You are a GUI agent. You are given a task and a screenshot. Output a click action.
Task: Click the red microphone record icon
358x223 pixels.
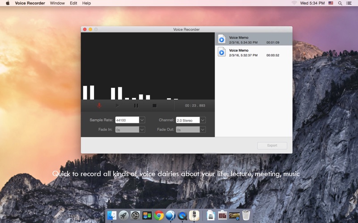pos(99,106)
